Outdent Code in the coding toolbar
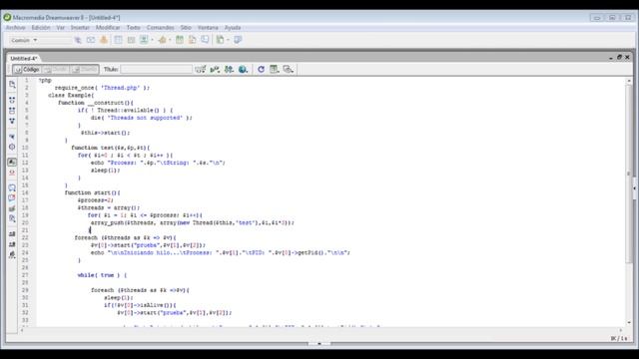Viewport: 639px width, 359px height. [x=12, y=244]
